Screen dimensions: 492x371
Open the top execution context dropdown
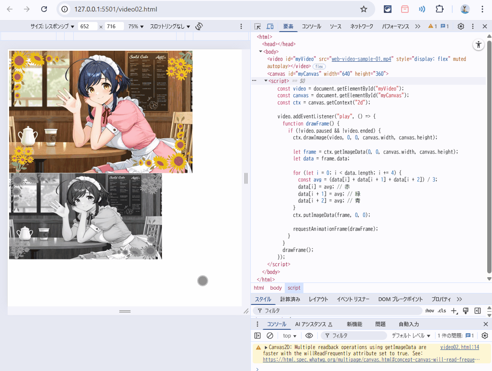click(x=290, y=336)
